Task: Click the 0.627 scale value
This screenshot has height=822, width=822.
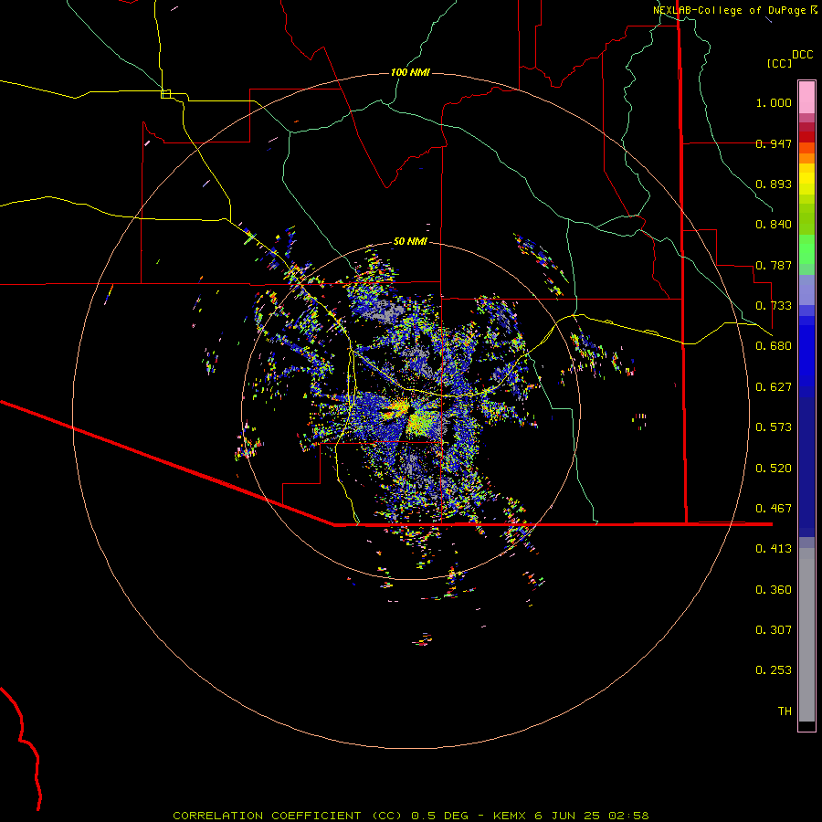Action: [774, 387]
